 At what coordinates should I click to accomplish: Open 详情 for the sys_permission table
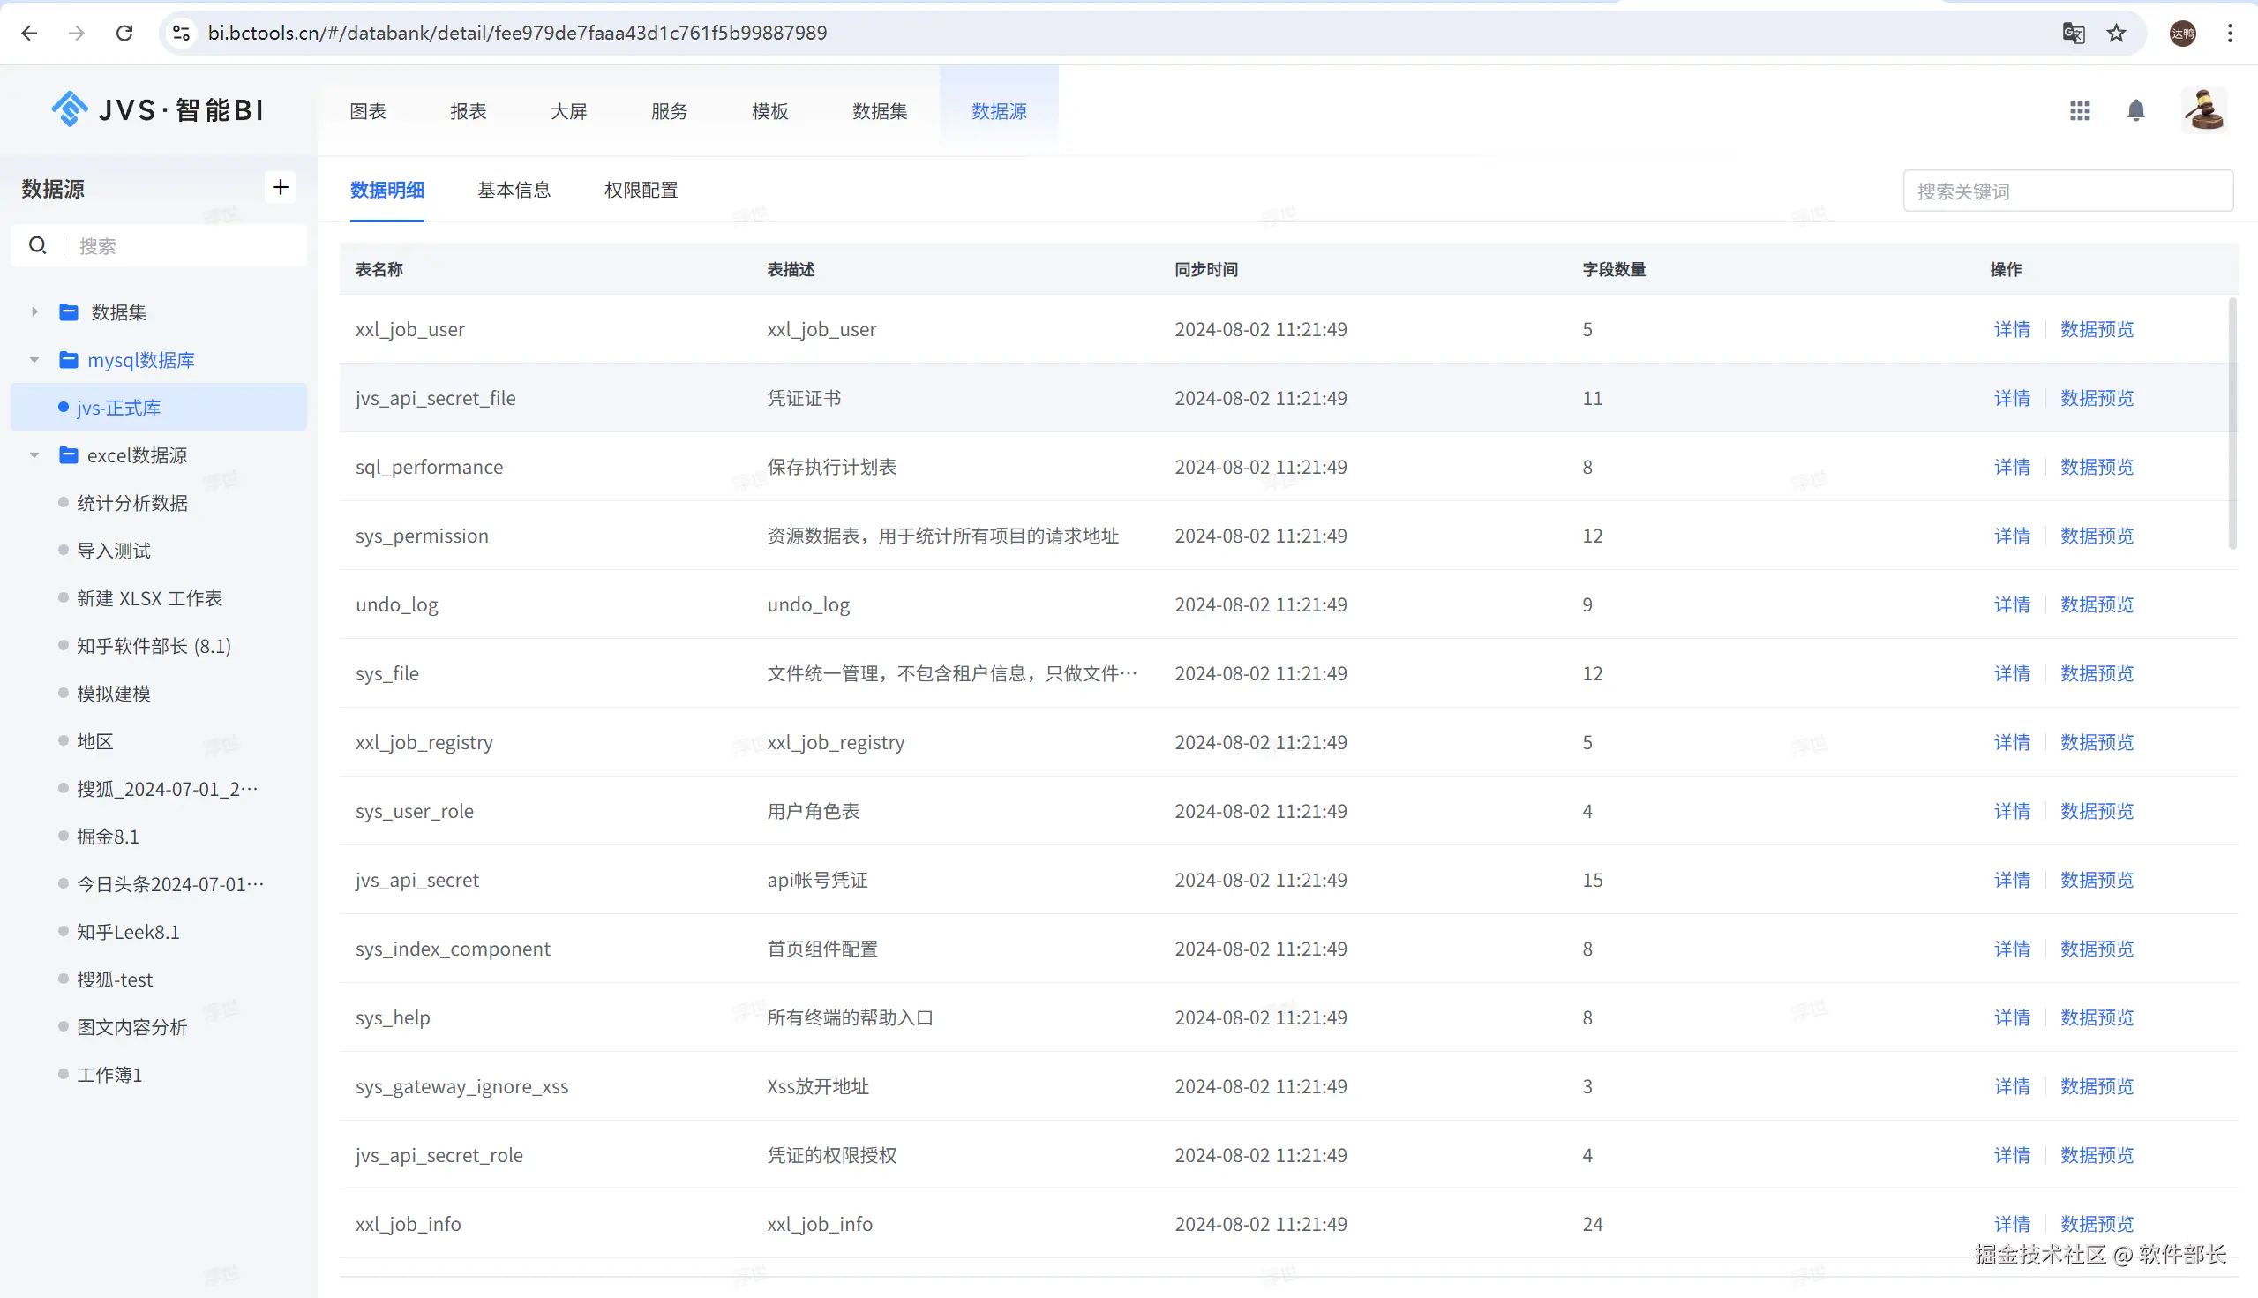point(2011,536)
